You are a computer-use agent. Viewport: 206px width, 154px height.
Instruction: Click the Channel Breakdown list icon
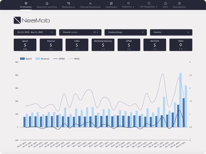pos(90,3)
